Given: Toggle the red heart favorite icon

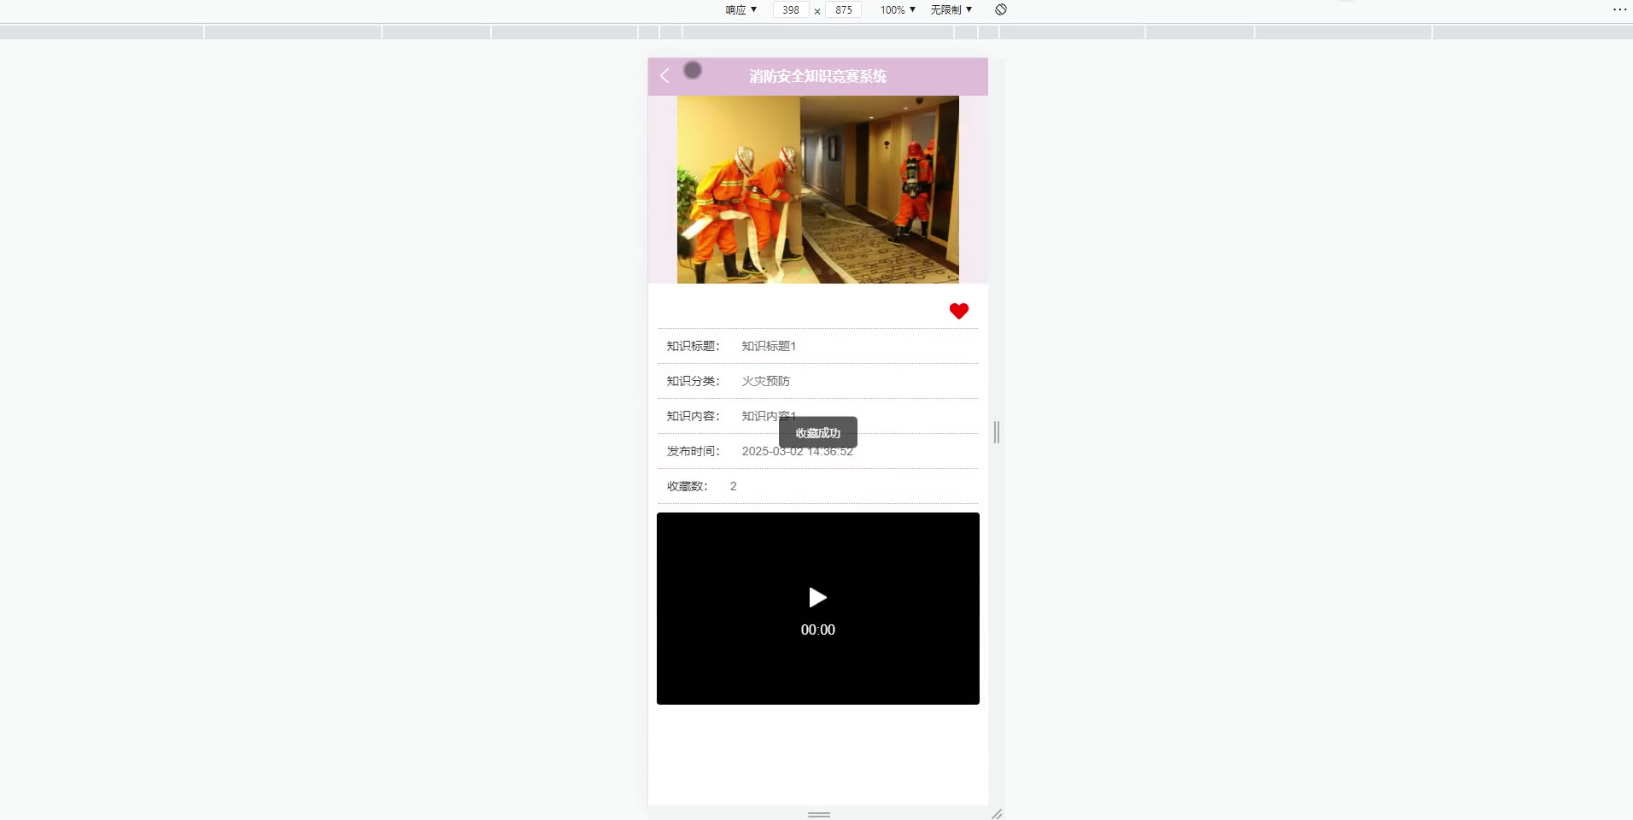Looking at the screenshot, I should (959, 311).
